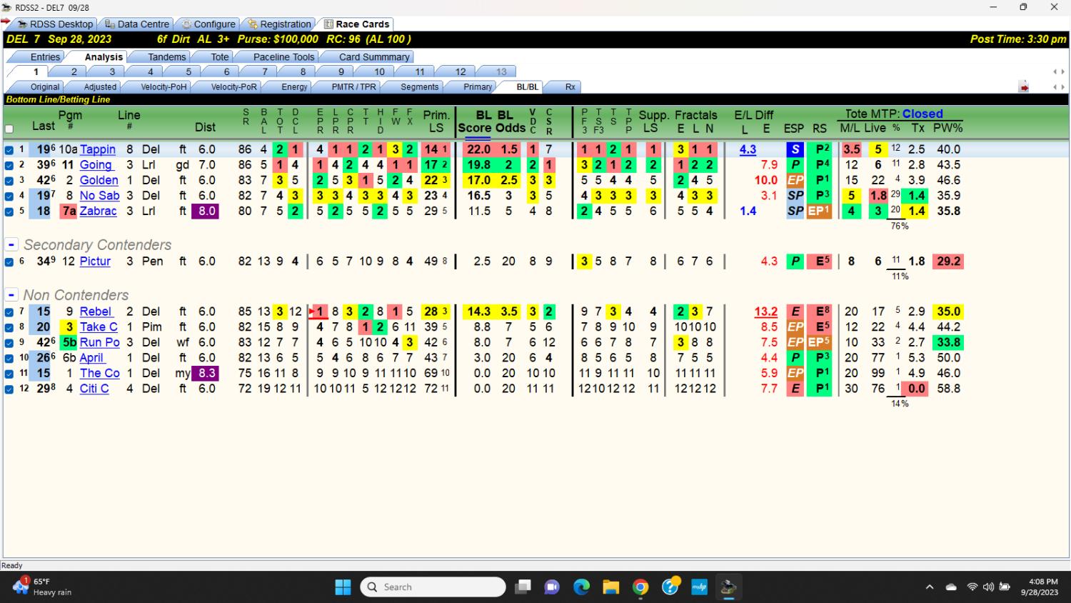The width and height of the screenshot is (1071, 603).
Task: Open the PMTR / TPR tab
Action: [x=353, y=86]
